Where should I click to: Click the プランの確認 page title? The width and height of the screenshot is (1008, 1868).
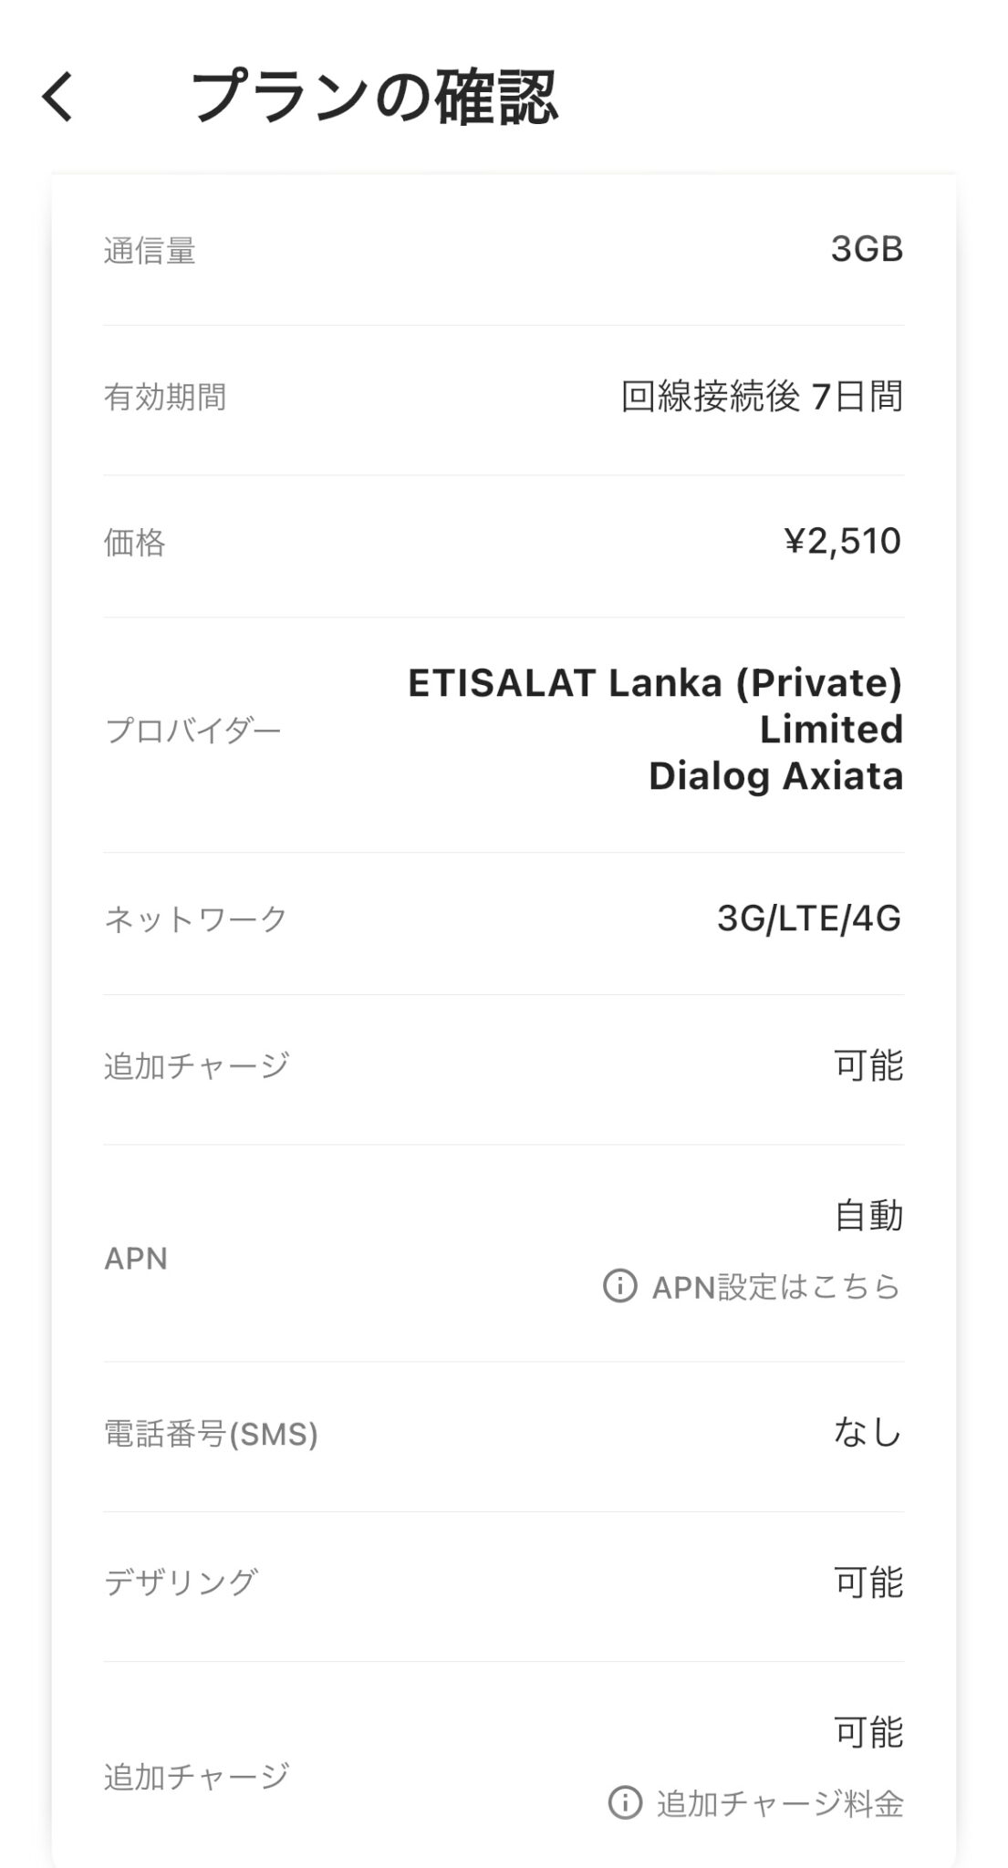coord(374,97)
